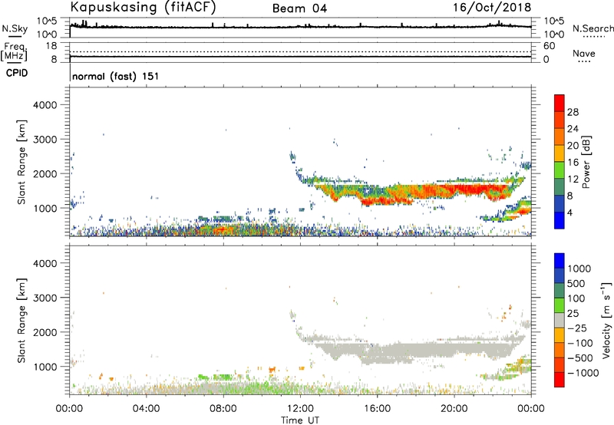Click the 'Freq. [MHz]' label

tap(15, 51)
